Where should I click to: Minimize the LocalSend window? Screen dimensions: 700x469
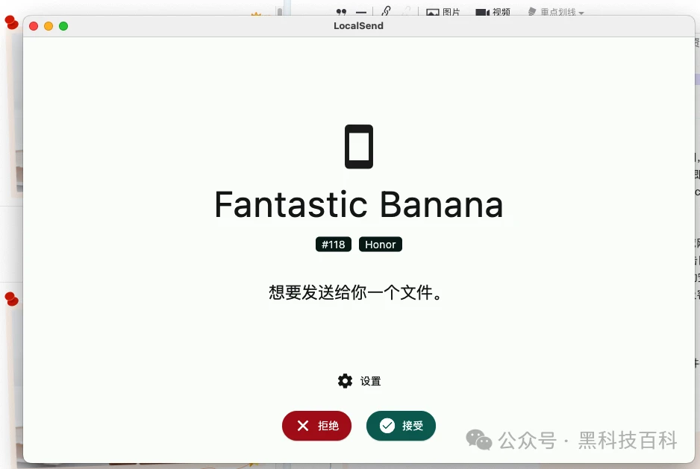pyautogui.click(x=49, y=26)
